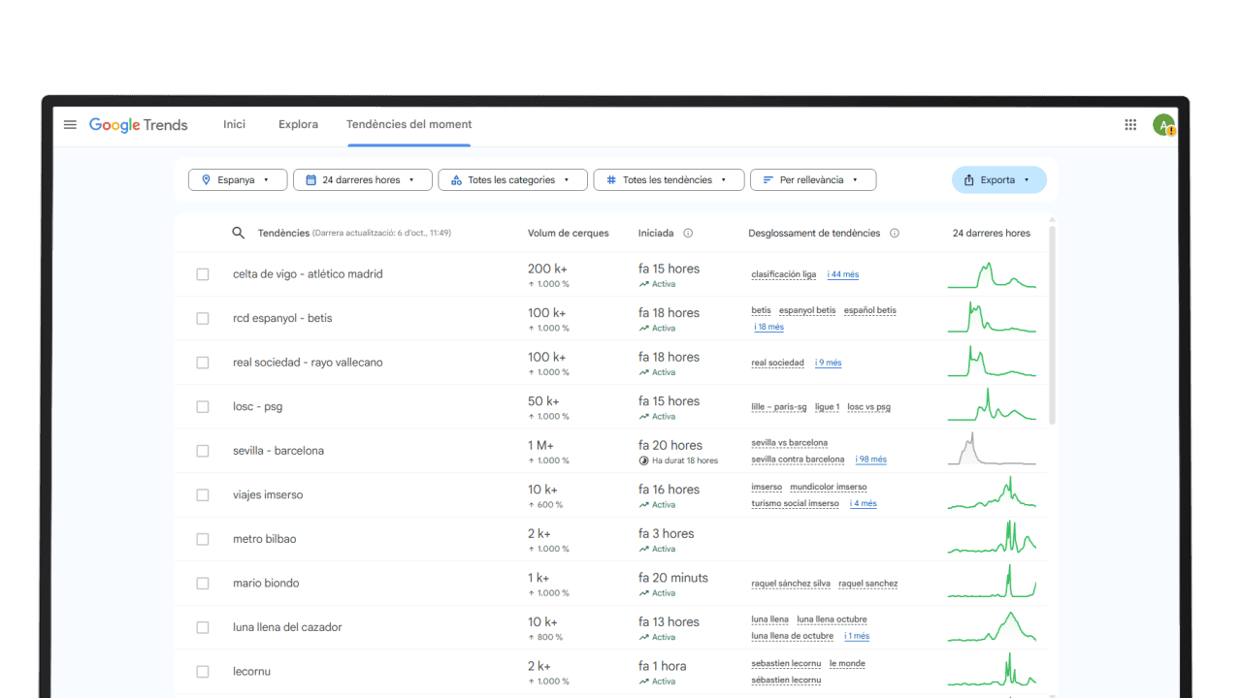
Task: Go to the Inici tab
Action: 234,125
